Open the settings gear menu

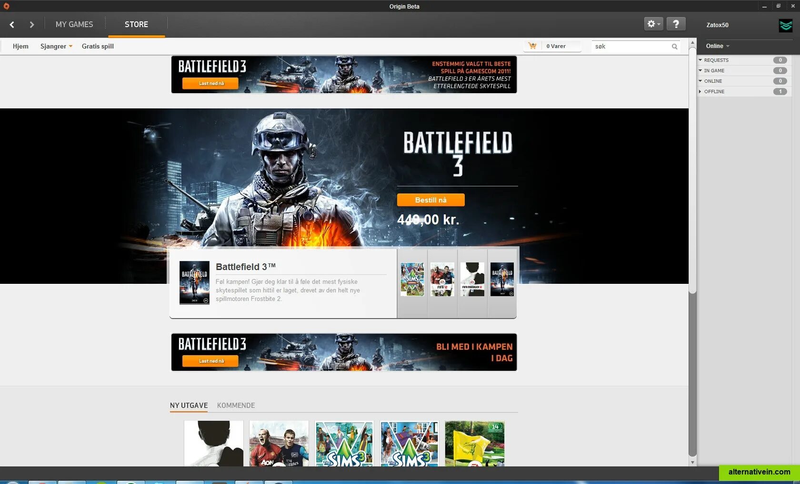654,24
